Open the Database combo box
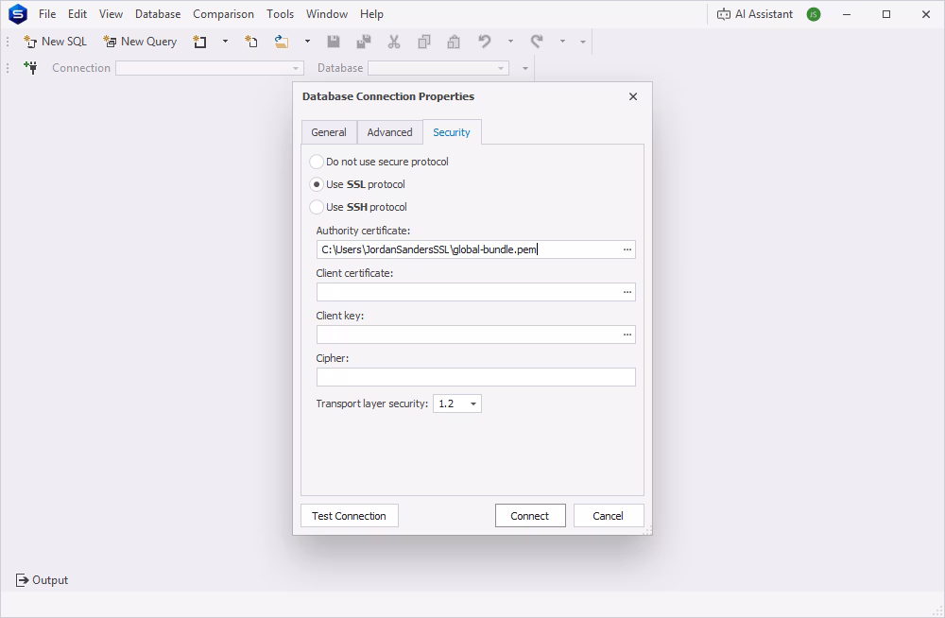 438,68
